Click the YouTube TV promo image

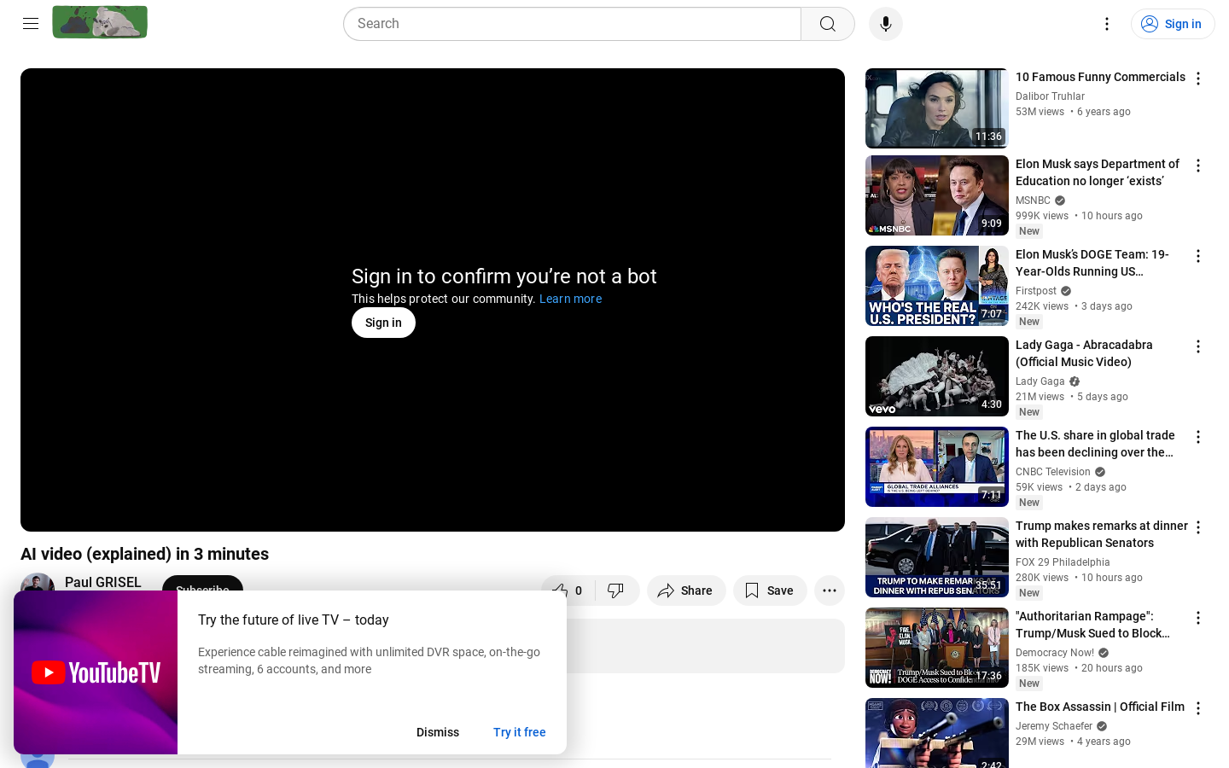96,672
